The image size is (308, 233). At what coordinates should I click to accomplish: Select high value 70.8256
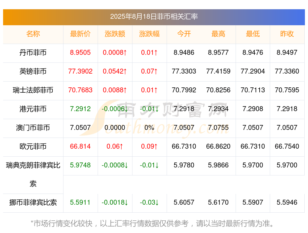click(218, 90)
